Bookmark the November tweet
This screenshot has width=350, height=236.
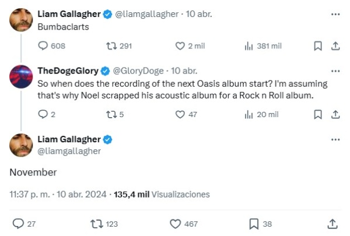pyautogui.click(x=254, y=223)
